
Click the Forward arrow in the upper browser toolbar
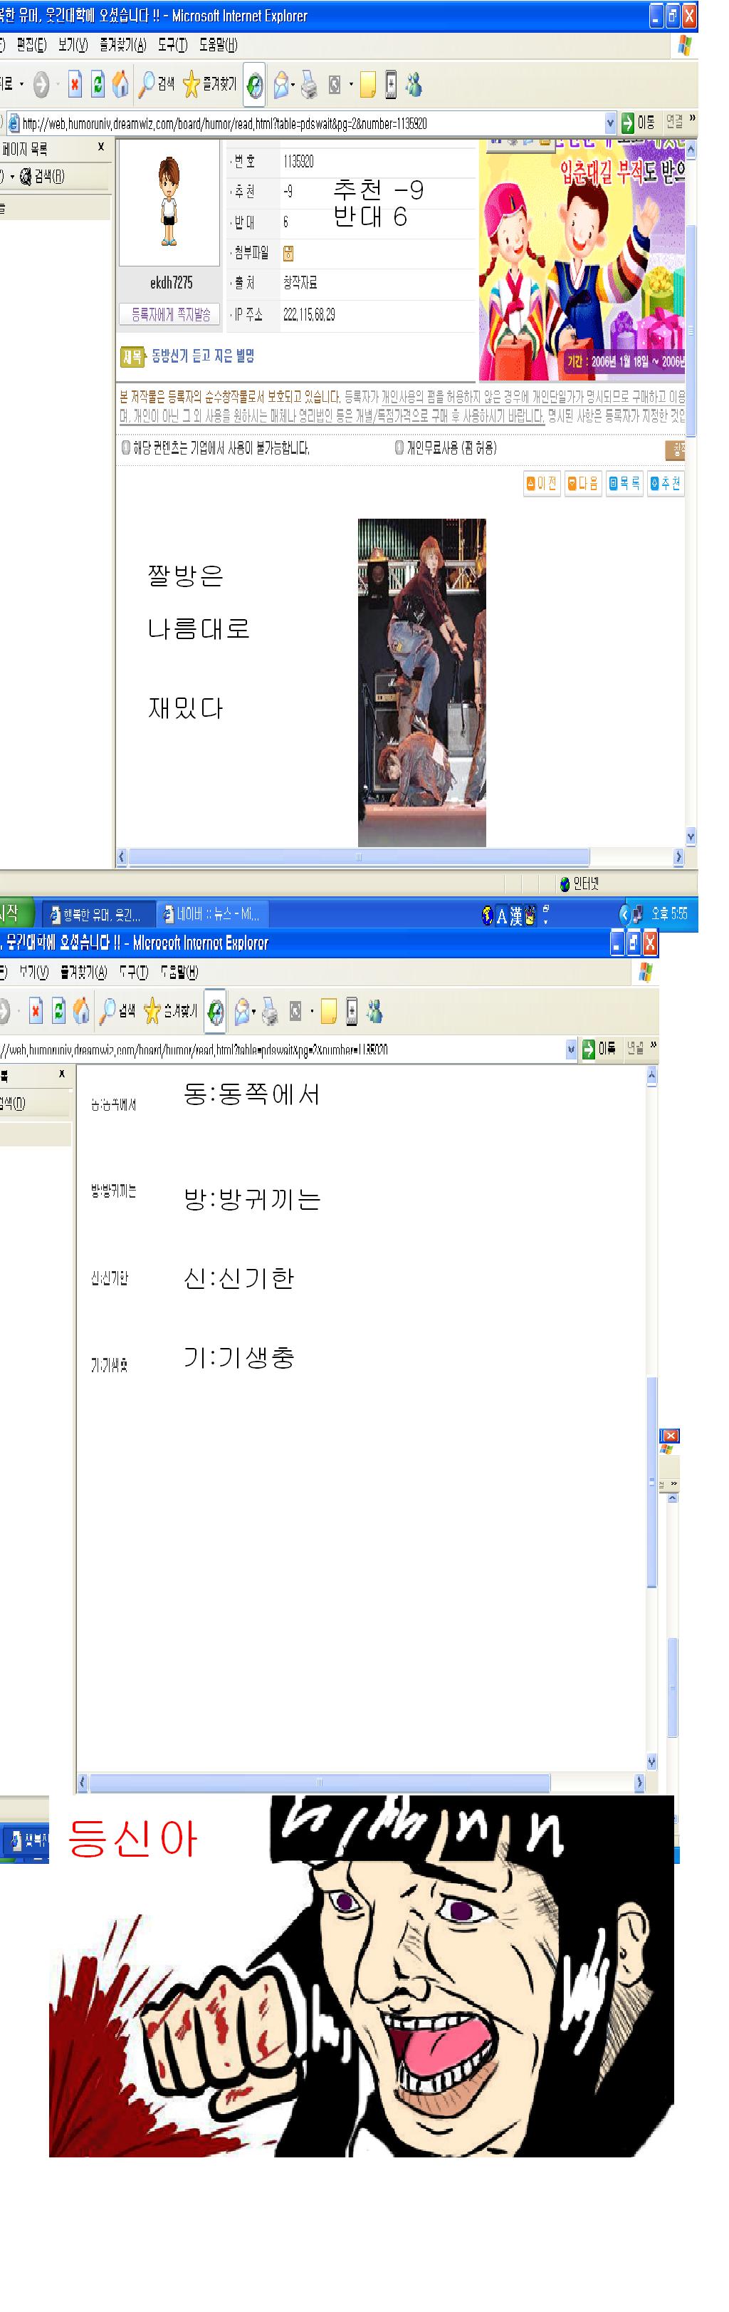(x=41, y=84)
